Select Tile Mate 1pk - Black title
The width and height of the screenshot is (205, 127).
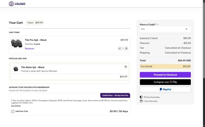33,67
